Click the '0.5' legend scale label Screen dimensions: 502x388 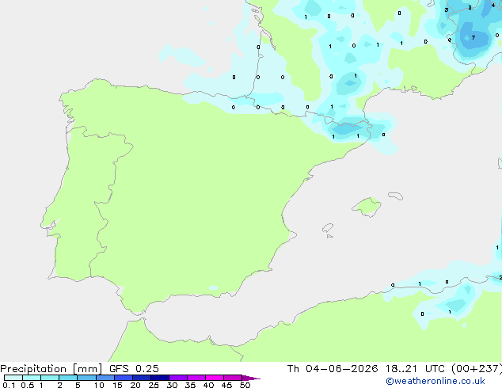(x=28, y=385)
